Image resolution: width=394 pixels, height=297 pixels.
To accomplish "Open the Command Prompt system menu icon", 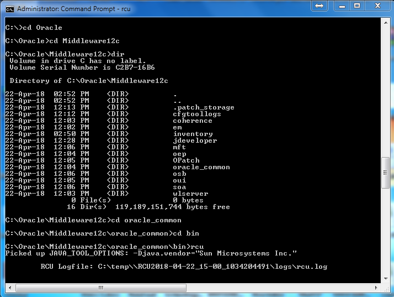I will tap(10, 9).
